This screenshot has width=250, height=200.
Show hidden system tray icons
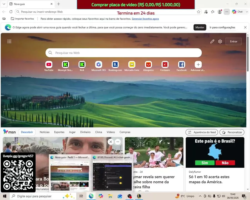(x=200, y=196)
